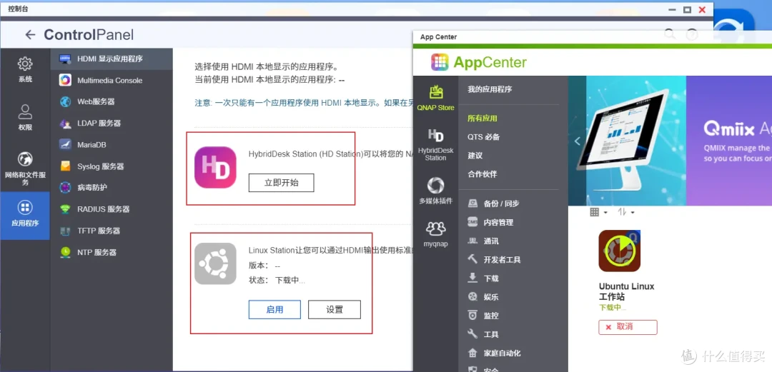Click the 开发者工具 hammer icon
Viewport: 772px width, 372px height.
[472, 258]
